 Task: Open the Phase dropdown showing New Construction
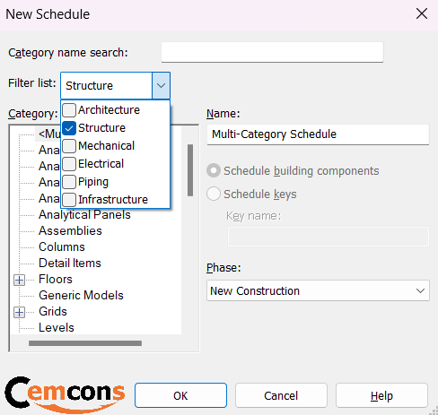pyautogui.click(x=318, y=290)
